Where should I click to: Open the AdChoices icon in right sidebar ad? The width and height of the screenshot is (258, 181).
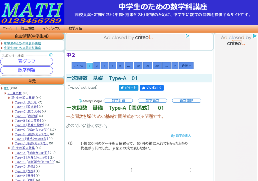255,36
